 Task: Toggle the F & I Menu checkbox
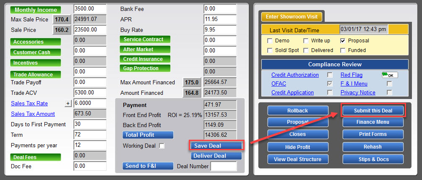389,83
